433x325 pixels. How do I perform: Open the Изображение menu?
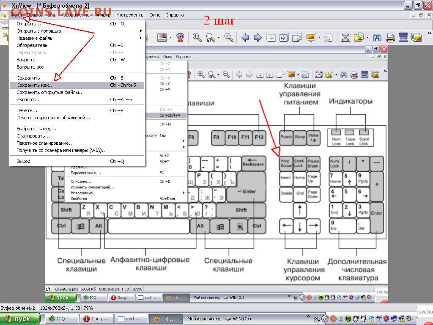pyautogui.click(x=75, y=15)
